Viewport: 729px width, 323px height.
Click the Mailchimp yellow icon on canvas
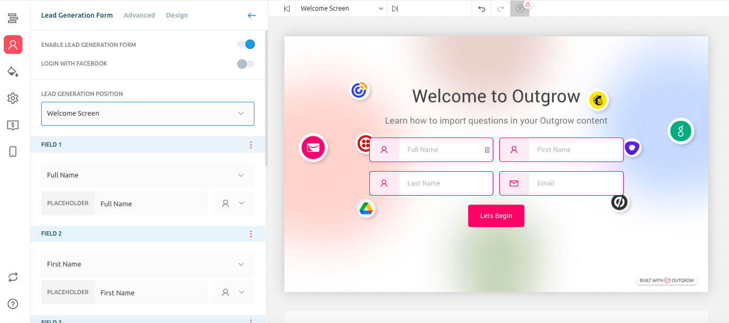[599, 100]
